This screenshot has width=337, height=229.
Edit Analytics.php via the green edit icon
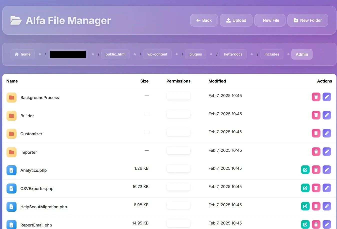[305, 169]
